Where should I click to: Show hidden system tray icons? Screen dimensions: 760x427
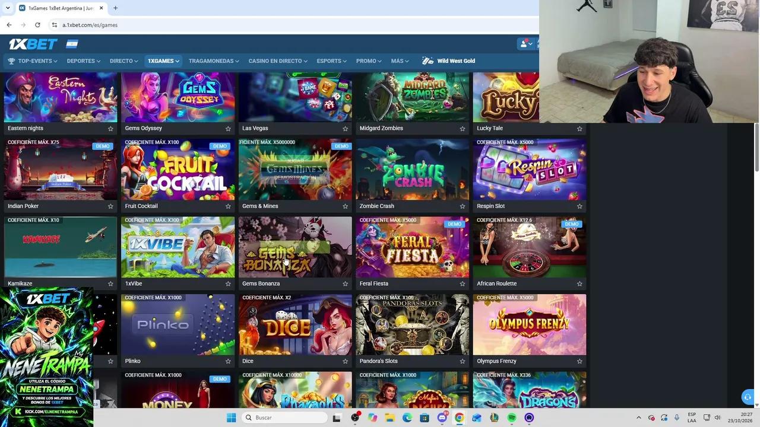[639, 418]
